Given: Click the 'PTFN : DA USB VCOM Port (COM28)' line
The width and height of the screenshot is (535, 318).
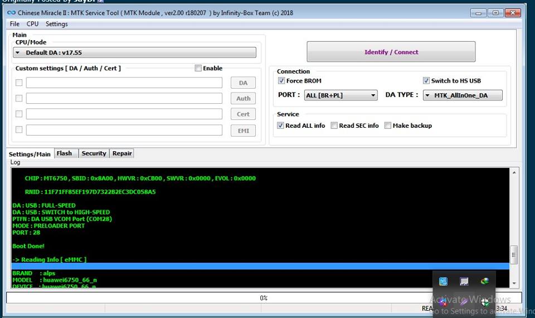Looking at the screenshot, I should (x=62, y=219).
